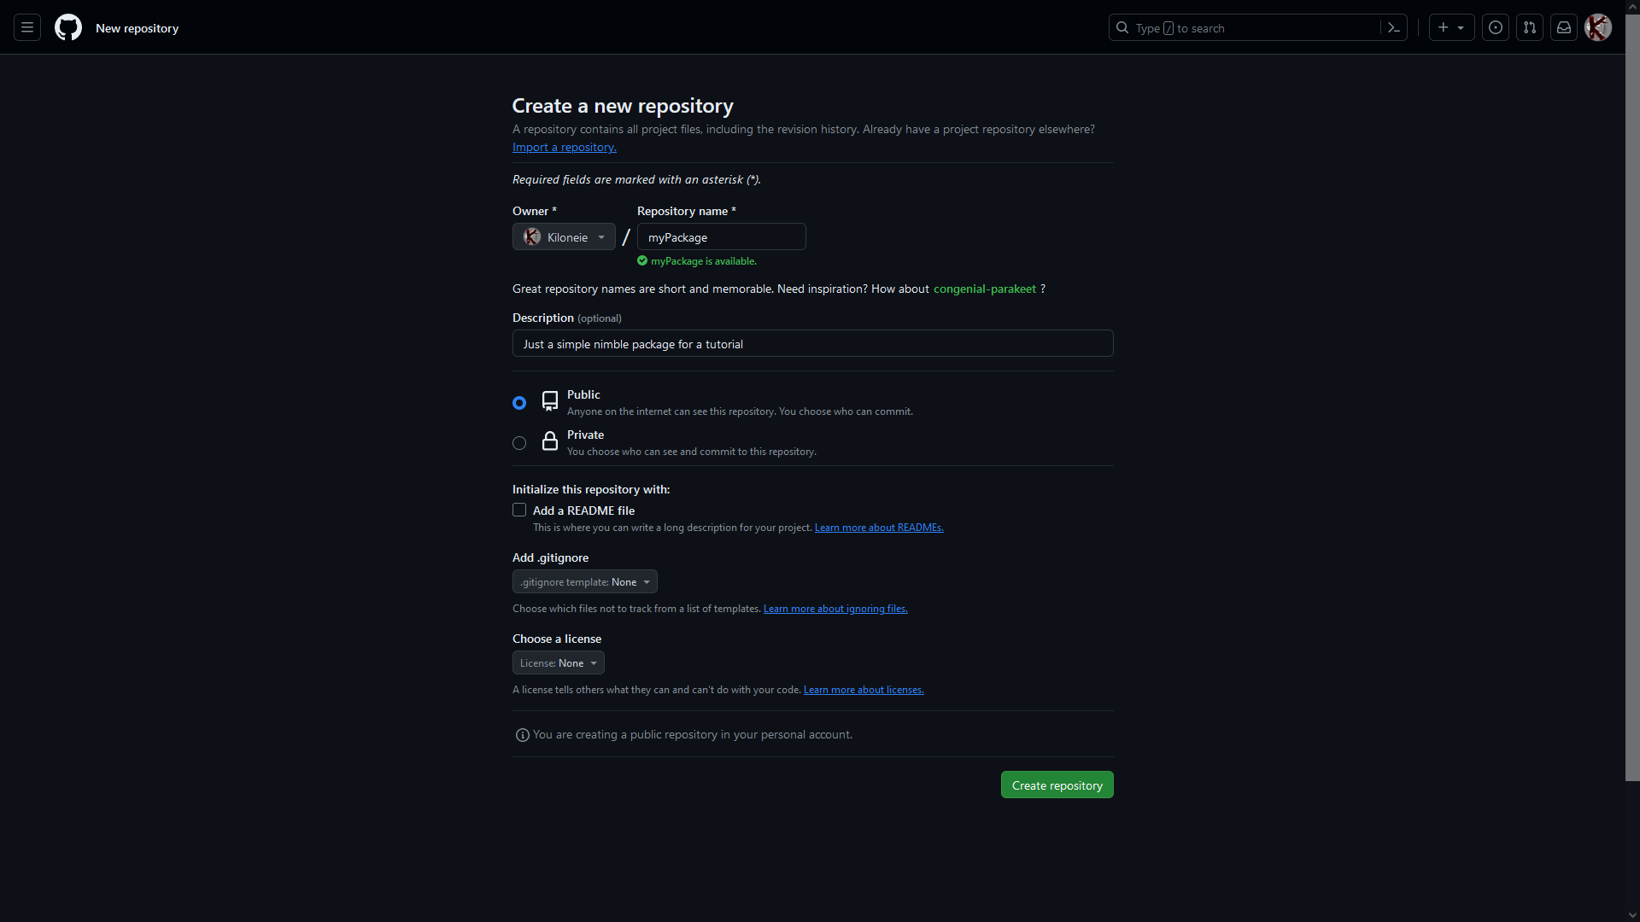Image resolution: width=1640 pixels, height=922 pixels.
Task: Open the hamburger navigation menu
Action: point(27,27)
